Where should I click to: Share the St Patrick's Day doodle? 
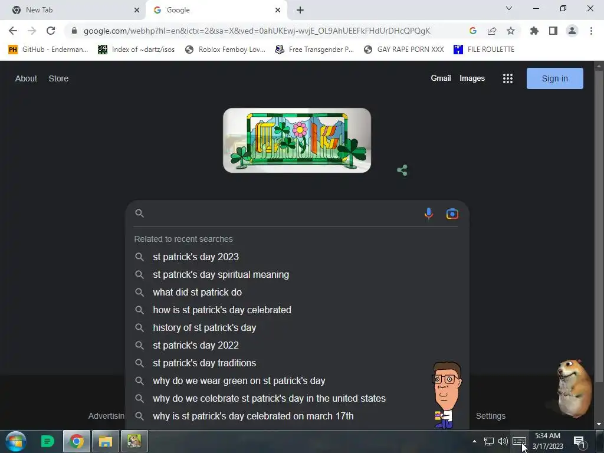coord(402,170)
